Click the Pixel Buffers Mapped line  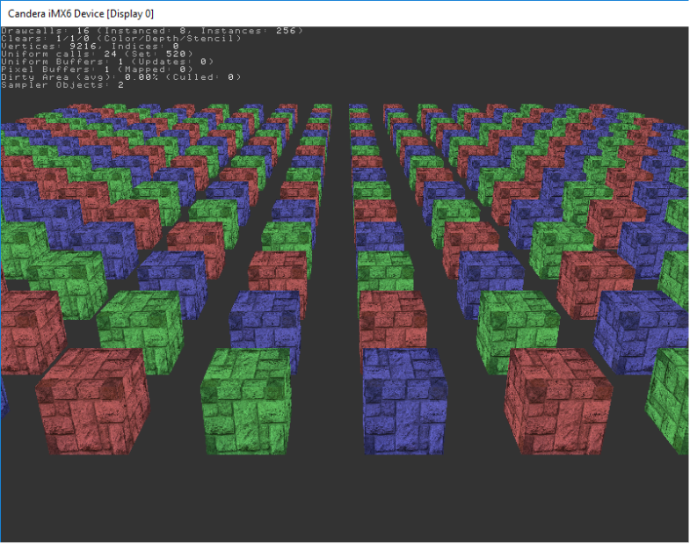(98, 69)
